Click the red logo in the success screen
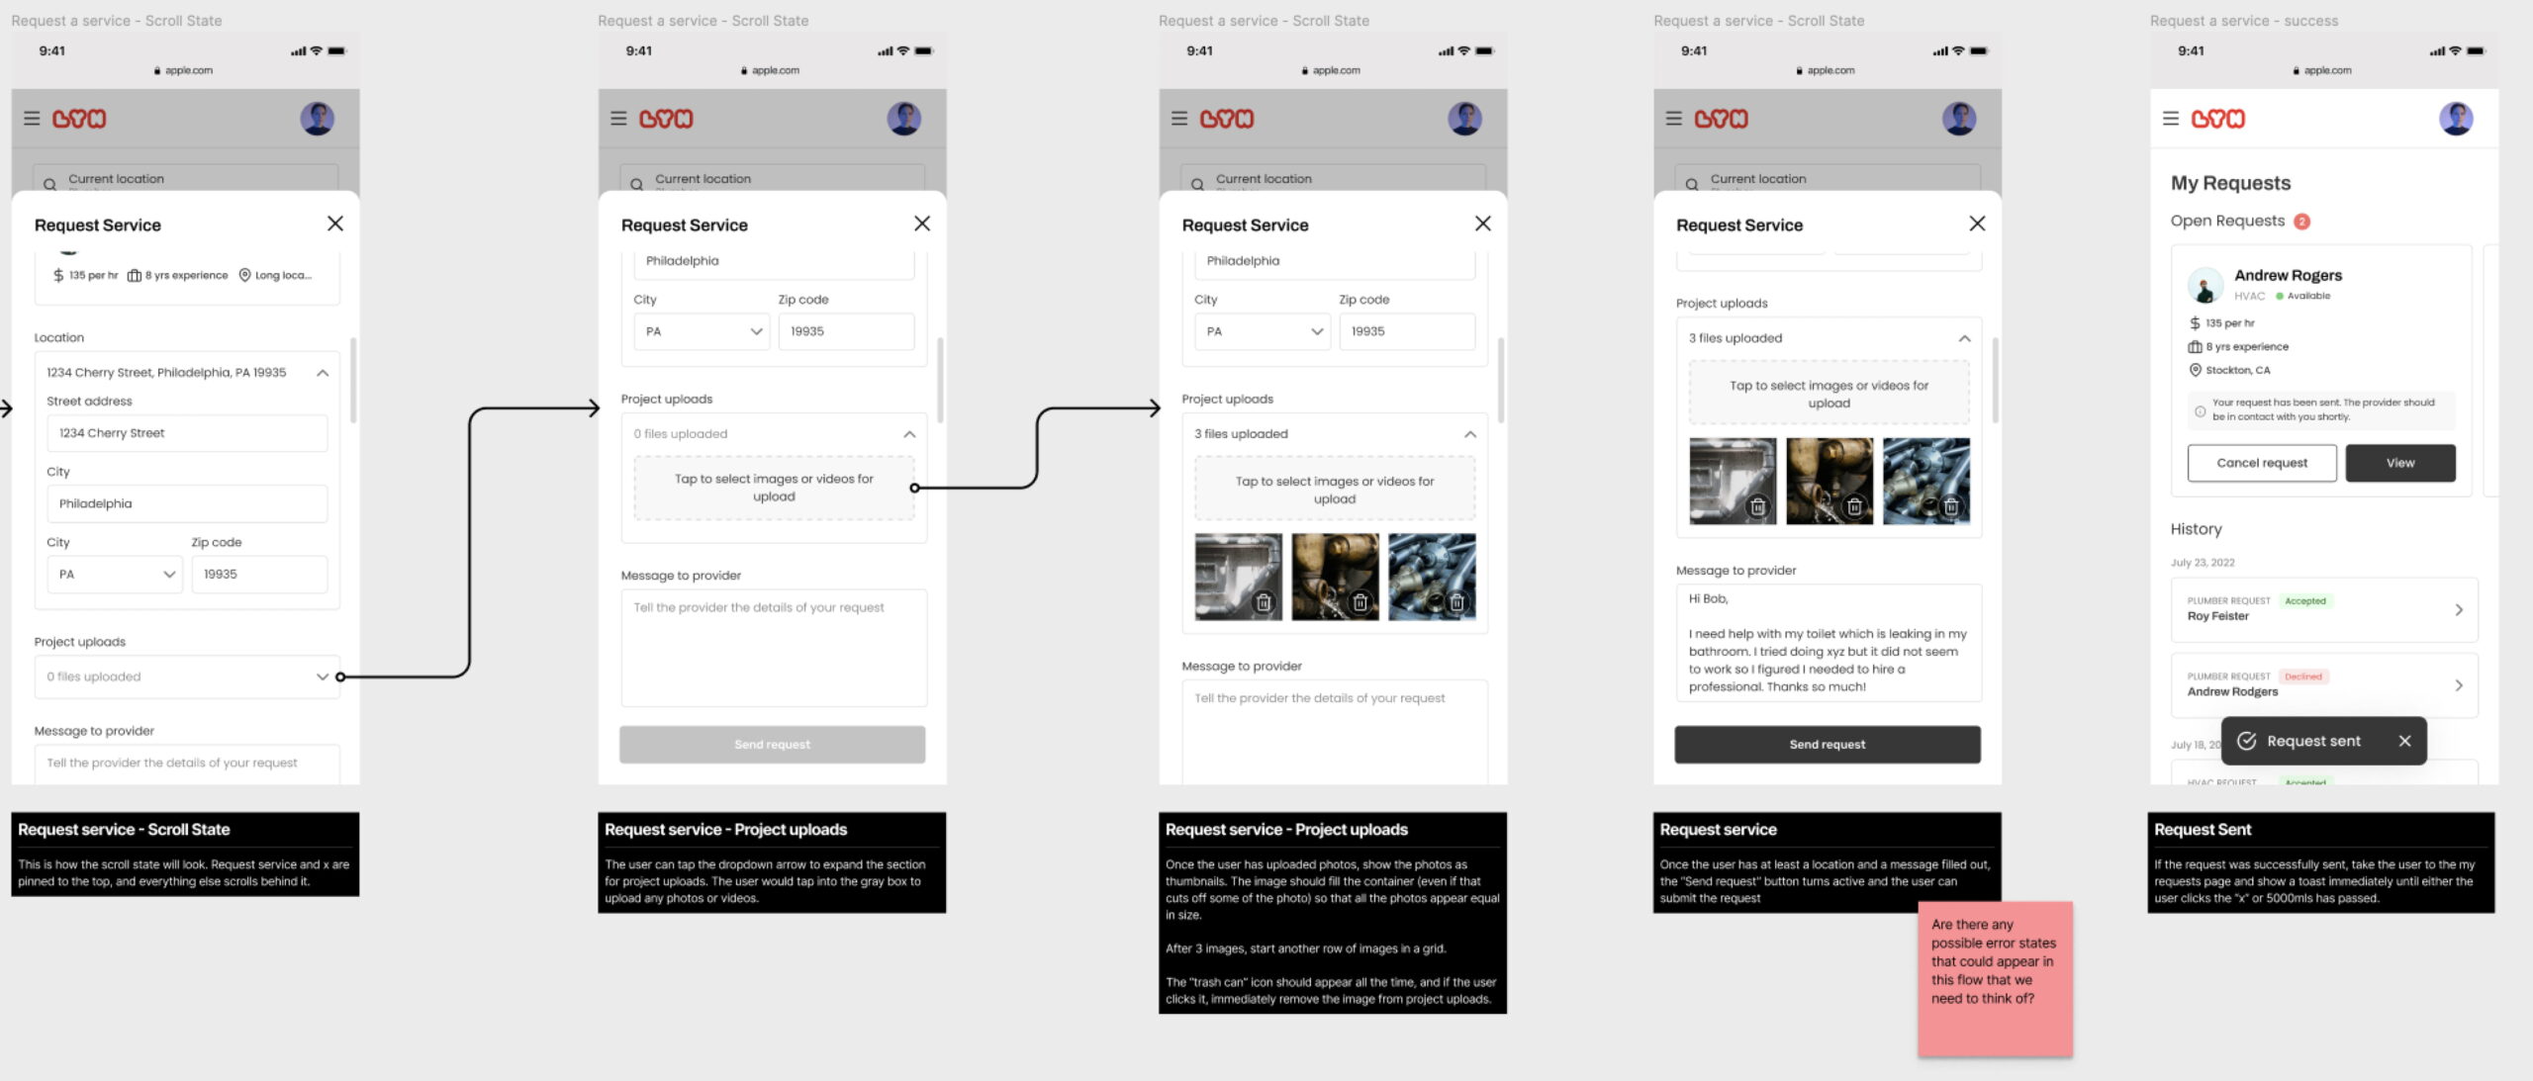This screenshot has width=2533, height=1081. pos(2217,119)
